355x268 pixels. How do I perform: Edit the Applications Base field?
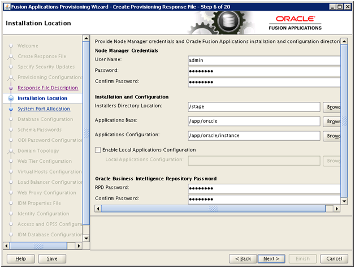(254, 121)
